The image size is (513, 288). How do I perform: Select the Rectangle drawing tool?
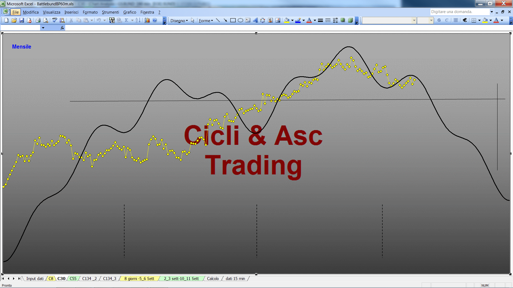coord(233,20)
